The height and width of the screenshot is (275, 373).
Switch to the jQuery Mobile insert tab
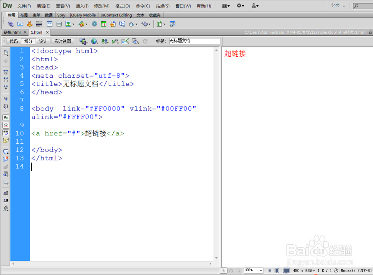pos(83,15)
